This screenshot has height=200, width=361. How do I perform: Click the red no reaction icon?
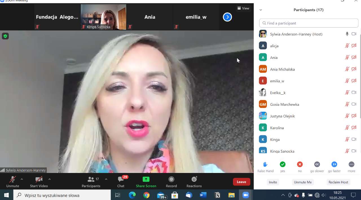[300, 164]
